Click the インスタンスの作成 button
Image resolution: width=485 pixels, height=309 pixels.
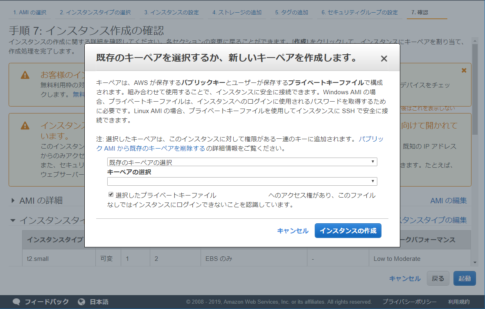pyautogui.click(x=348, y=230)
